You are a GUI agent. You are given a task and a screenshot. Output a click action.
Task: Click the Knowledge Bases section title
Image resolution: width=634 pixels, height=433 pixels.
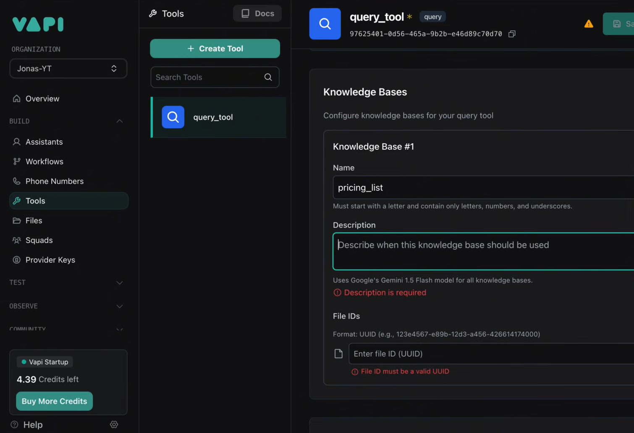tap(365, 92)
